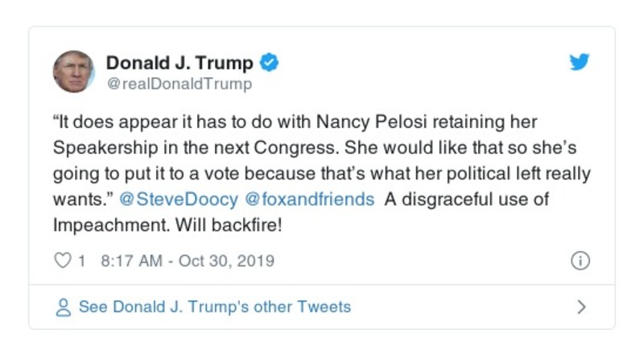644x358 pixels.
Task: Click the Twitter bird logo
Action: [x=579, y=63]
